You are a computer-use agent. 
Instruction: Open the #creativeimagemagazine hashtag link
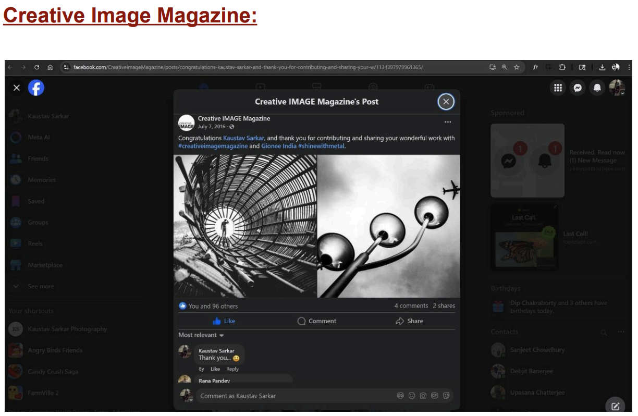click(213, 146)
